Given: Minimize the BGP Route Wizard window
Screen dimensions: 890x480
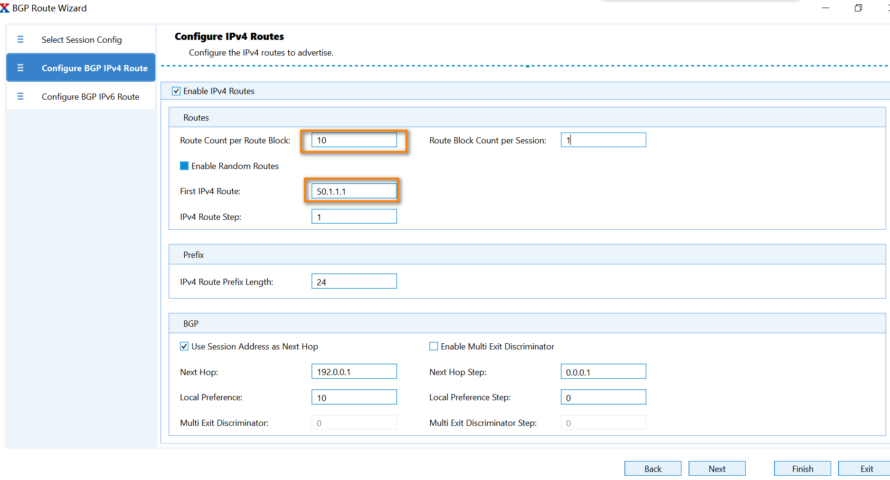Looking at the screenshot, I should (825, 8).
